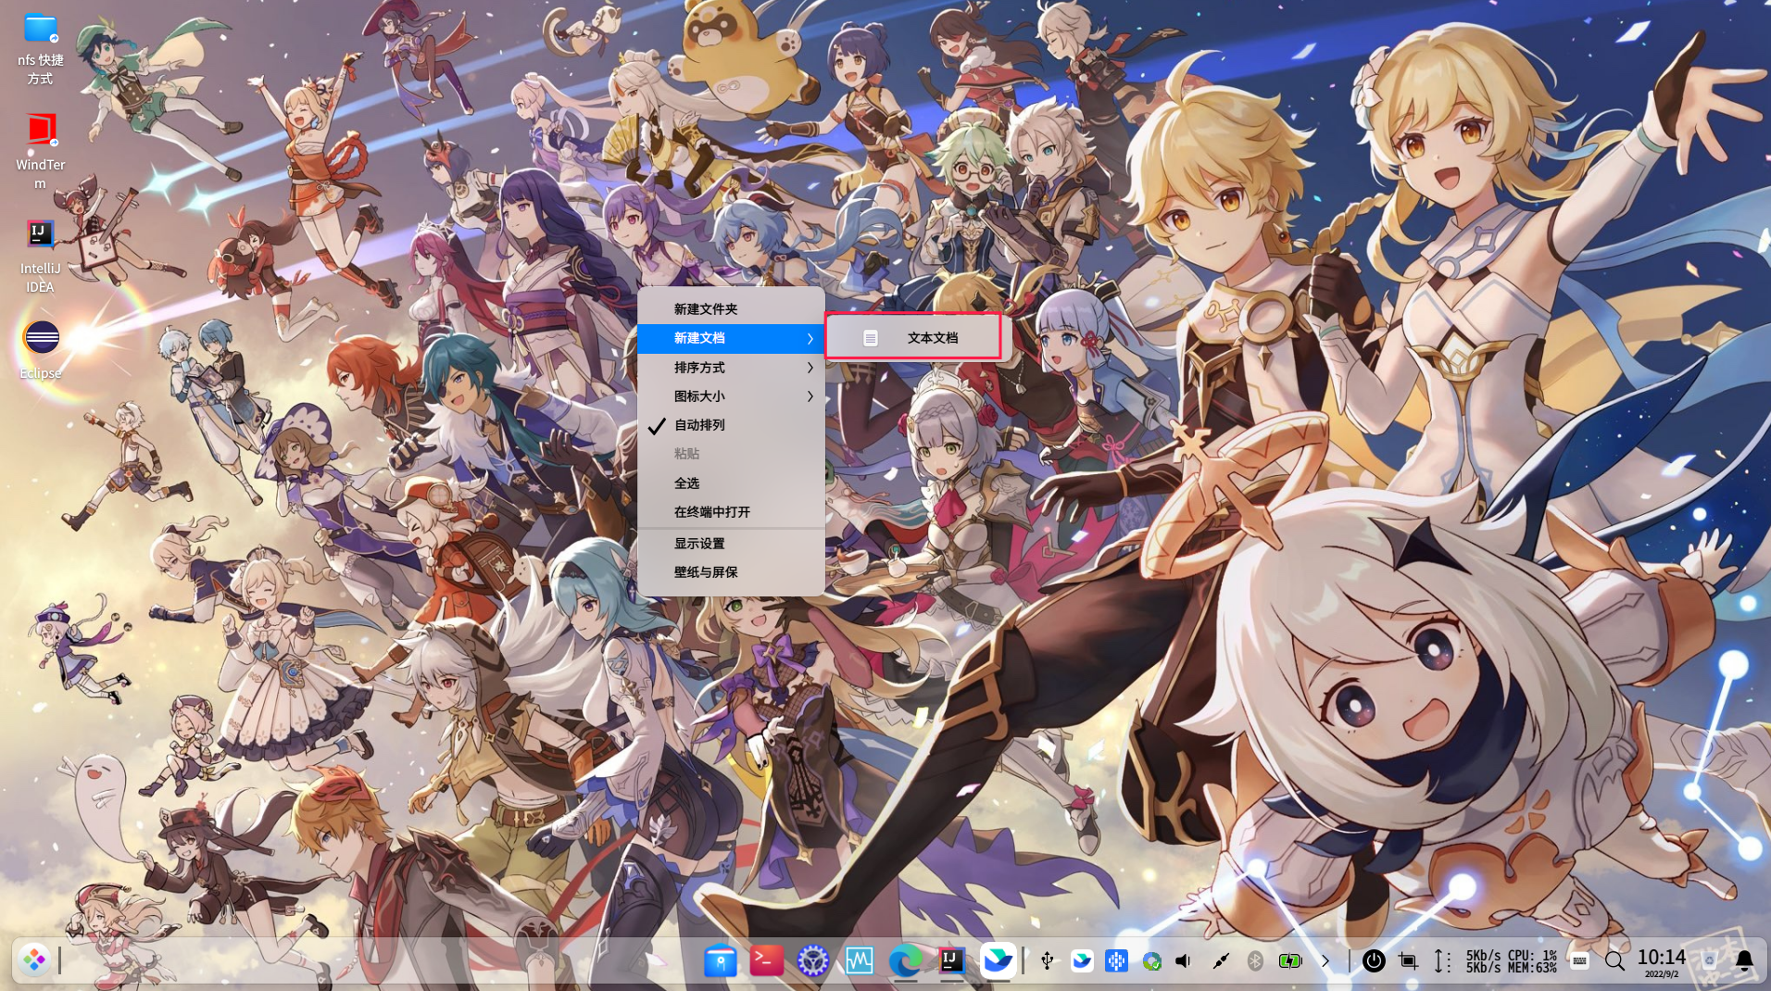Screen dimensions: 1771x991
Task: Open the system monitor dock icon
Action: tap(859, 960)
